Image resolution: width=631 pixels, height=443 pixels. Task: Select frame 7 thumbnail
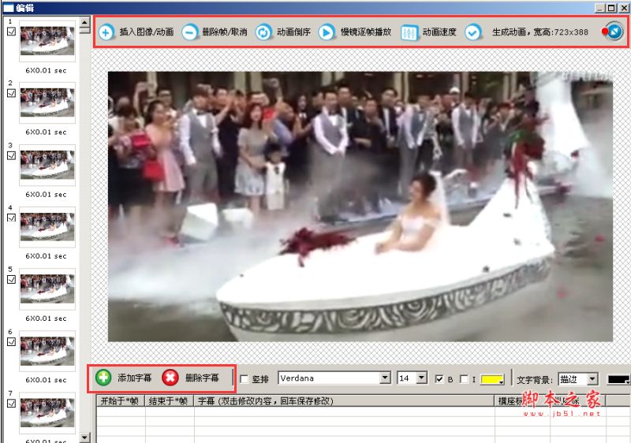click(47, 413)
